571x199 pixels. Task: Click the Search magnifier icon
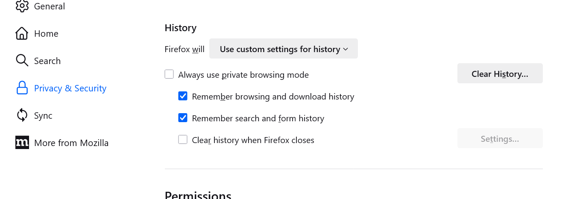[x=22, y=61]
